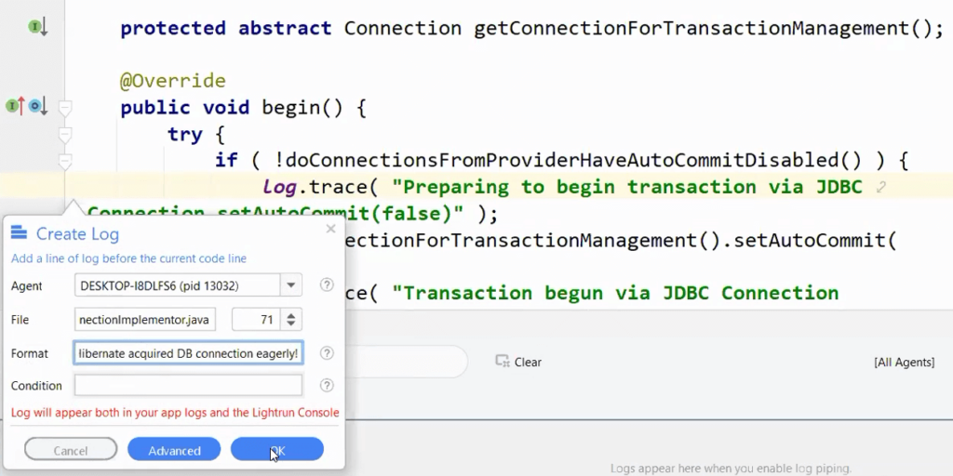Collapse the begin() method fold marker
Viewport: 953px width, 476px height.
tap(65, 108)
